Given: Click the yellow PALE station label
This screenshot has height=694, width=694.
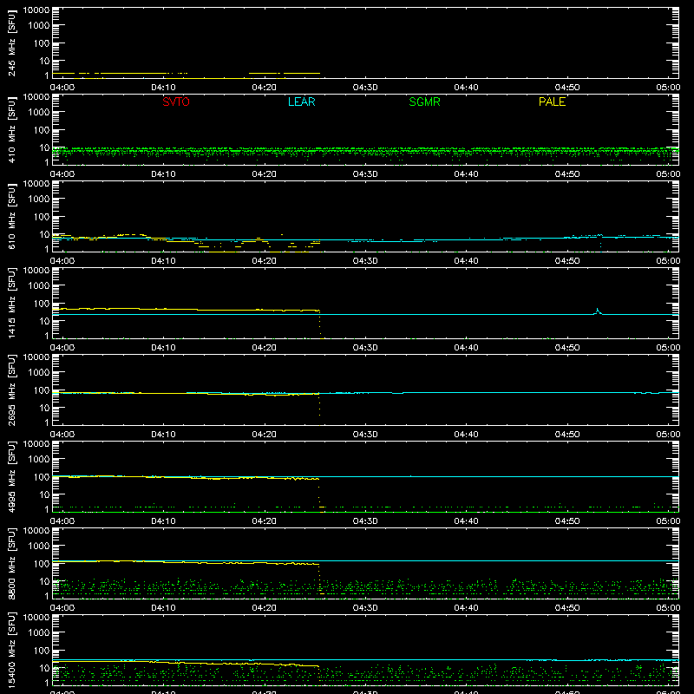Looking at the screenshot, I should pyautogui.click(x=552, y=101).
